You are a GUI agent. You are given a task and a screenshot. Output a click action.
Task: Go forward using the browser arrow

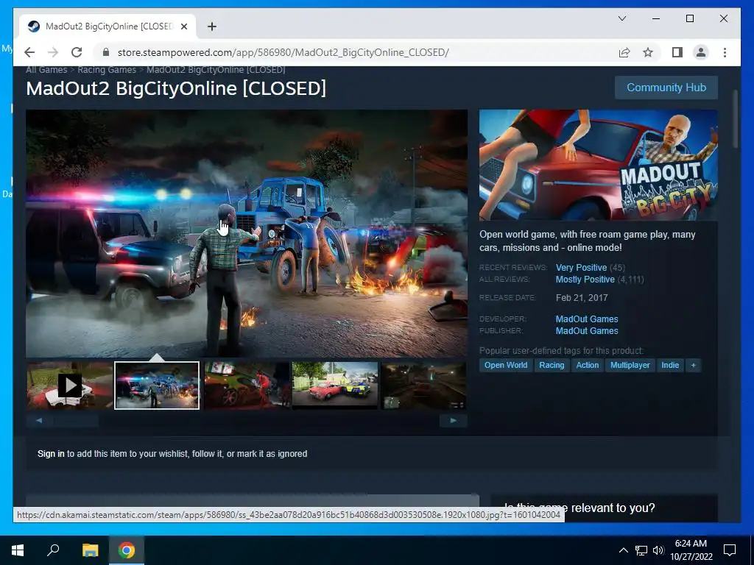pos(53,52)
